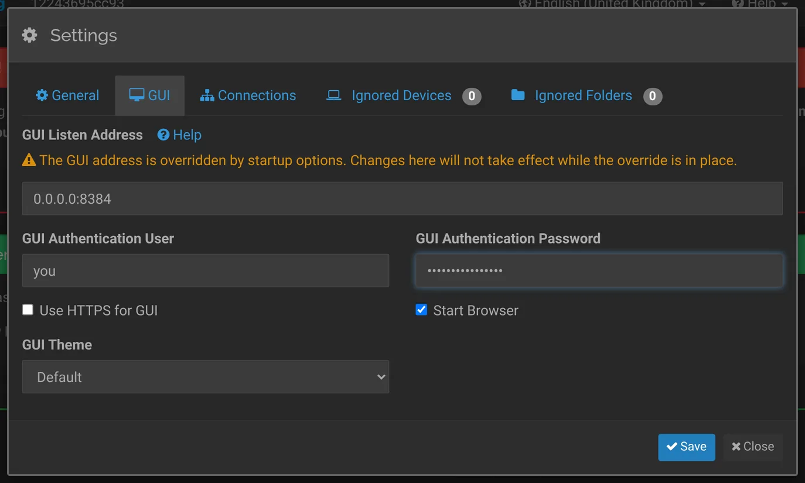The image size is (805, 483).
Task: Untick the Start Browser checkbox
Action: [421, 310]
